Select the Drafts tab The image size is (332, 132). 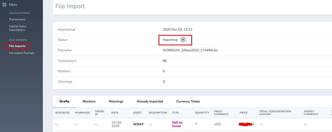64,101
